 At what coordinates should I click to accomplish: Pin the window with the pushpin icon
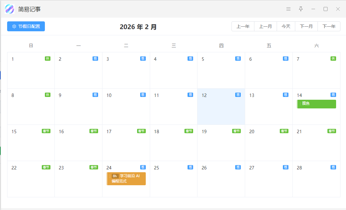(301, 9)
